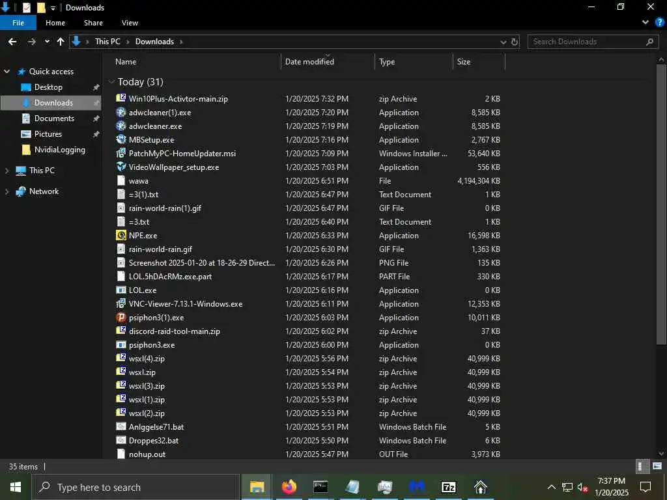Image resolution: width=667 pixels, height=500 pixels.
Task: Open Malwarebytes from the taskbar
Action: point(417,487)
